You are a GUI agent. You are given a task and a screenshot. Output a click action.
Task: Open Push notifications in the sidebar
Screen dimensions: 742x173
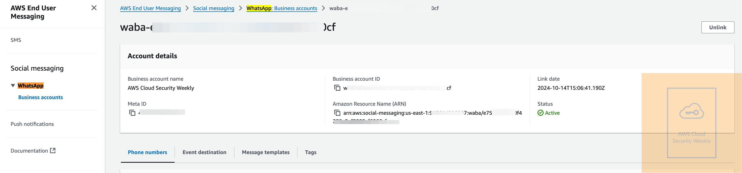click(32, 124)
